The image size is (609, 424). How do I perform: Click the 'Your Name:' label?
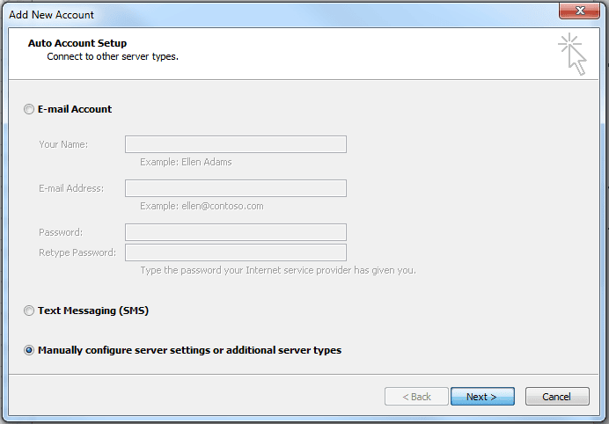[x=63, y=144]
